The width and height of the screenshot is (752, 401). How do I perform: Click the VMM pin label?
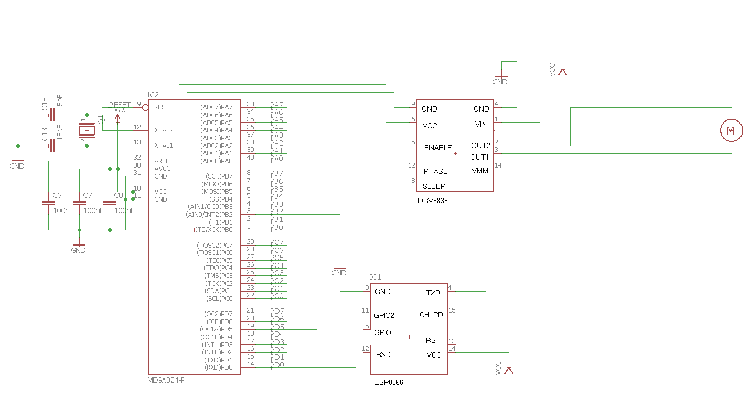[x=480, y=171]
